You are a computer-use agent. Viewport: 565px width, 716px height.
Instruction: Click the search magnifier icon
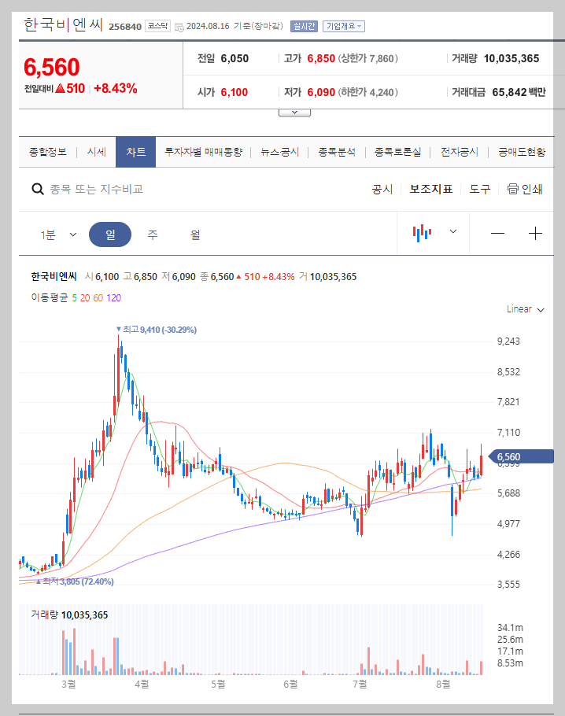(38, 189)
